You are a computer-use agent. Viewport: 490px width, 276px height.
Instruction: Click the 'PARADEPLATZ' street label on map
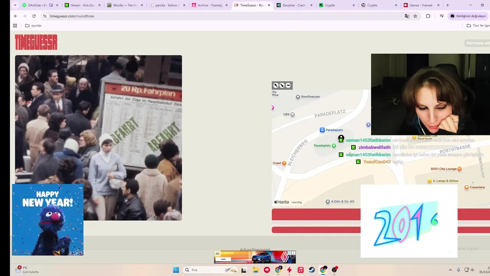330,113
